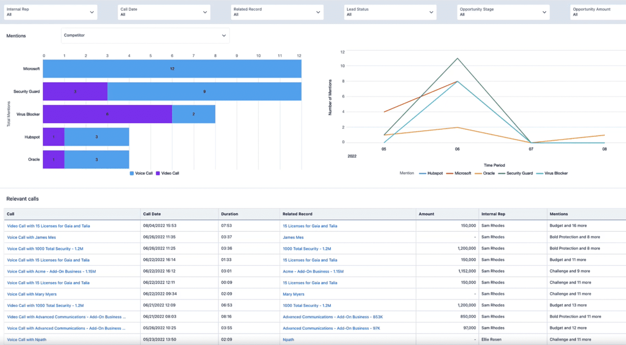The image size is (626, 345).
Task: Click the call date 06/22/2022 16:12
Action: point(159,271)
